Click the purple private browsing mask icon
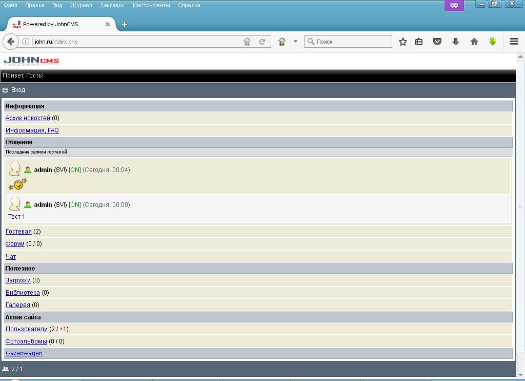Viewport: 525px width, 381px height. pyautogui.click(x=454, y=5)
